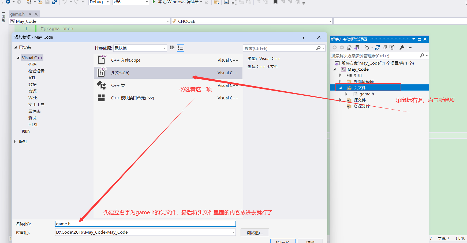Open the 位置 location path dropdown

[233, 232]
